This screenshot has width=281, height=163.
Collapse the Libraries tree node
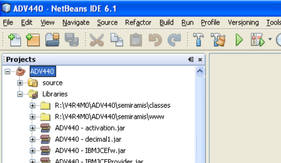tap(20, 94)
